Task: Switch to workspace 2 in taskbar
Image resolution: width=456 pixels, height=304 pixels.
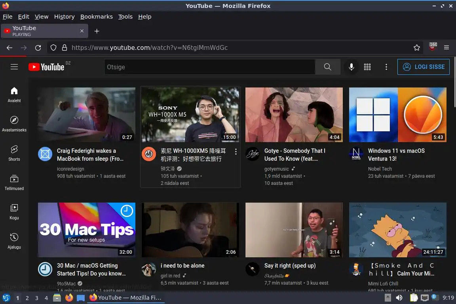Action: coord(27,298)
